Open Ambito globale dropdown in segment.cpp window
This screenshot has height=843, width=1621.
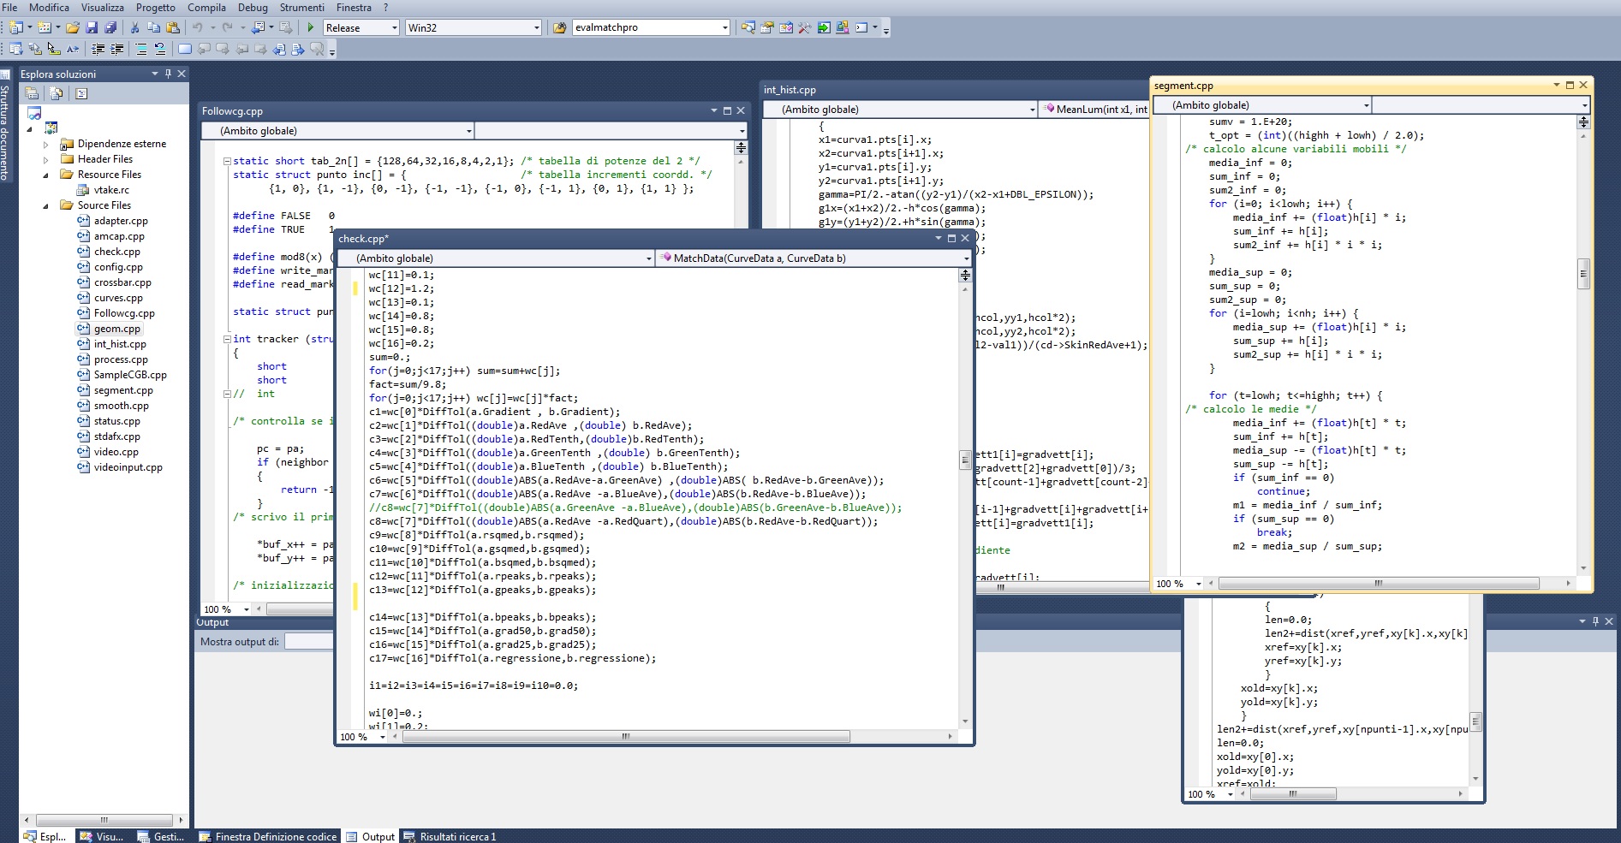click(1366, 105)
